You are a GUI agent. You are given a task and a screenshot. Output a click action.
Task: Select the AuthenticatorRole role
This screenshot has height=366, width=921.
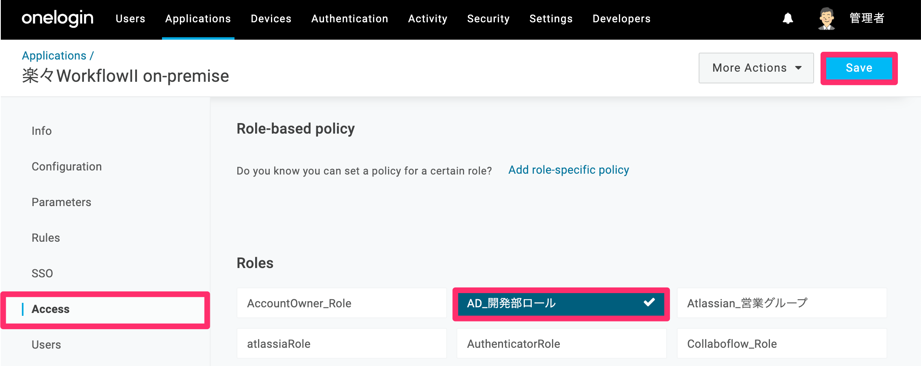[x=561, y=344]
